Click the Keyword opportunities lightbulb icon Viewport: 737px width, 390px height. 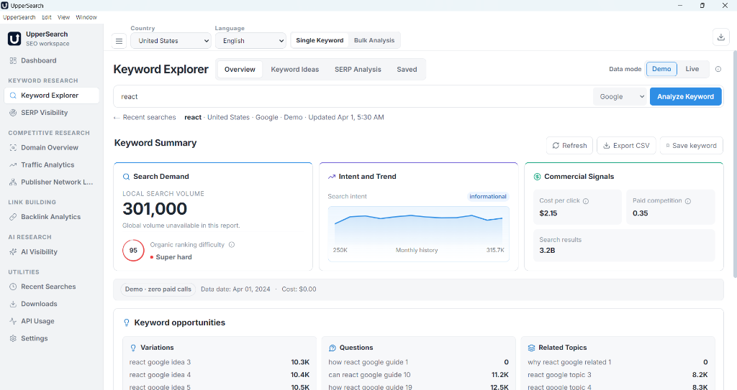[126, 323]
